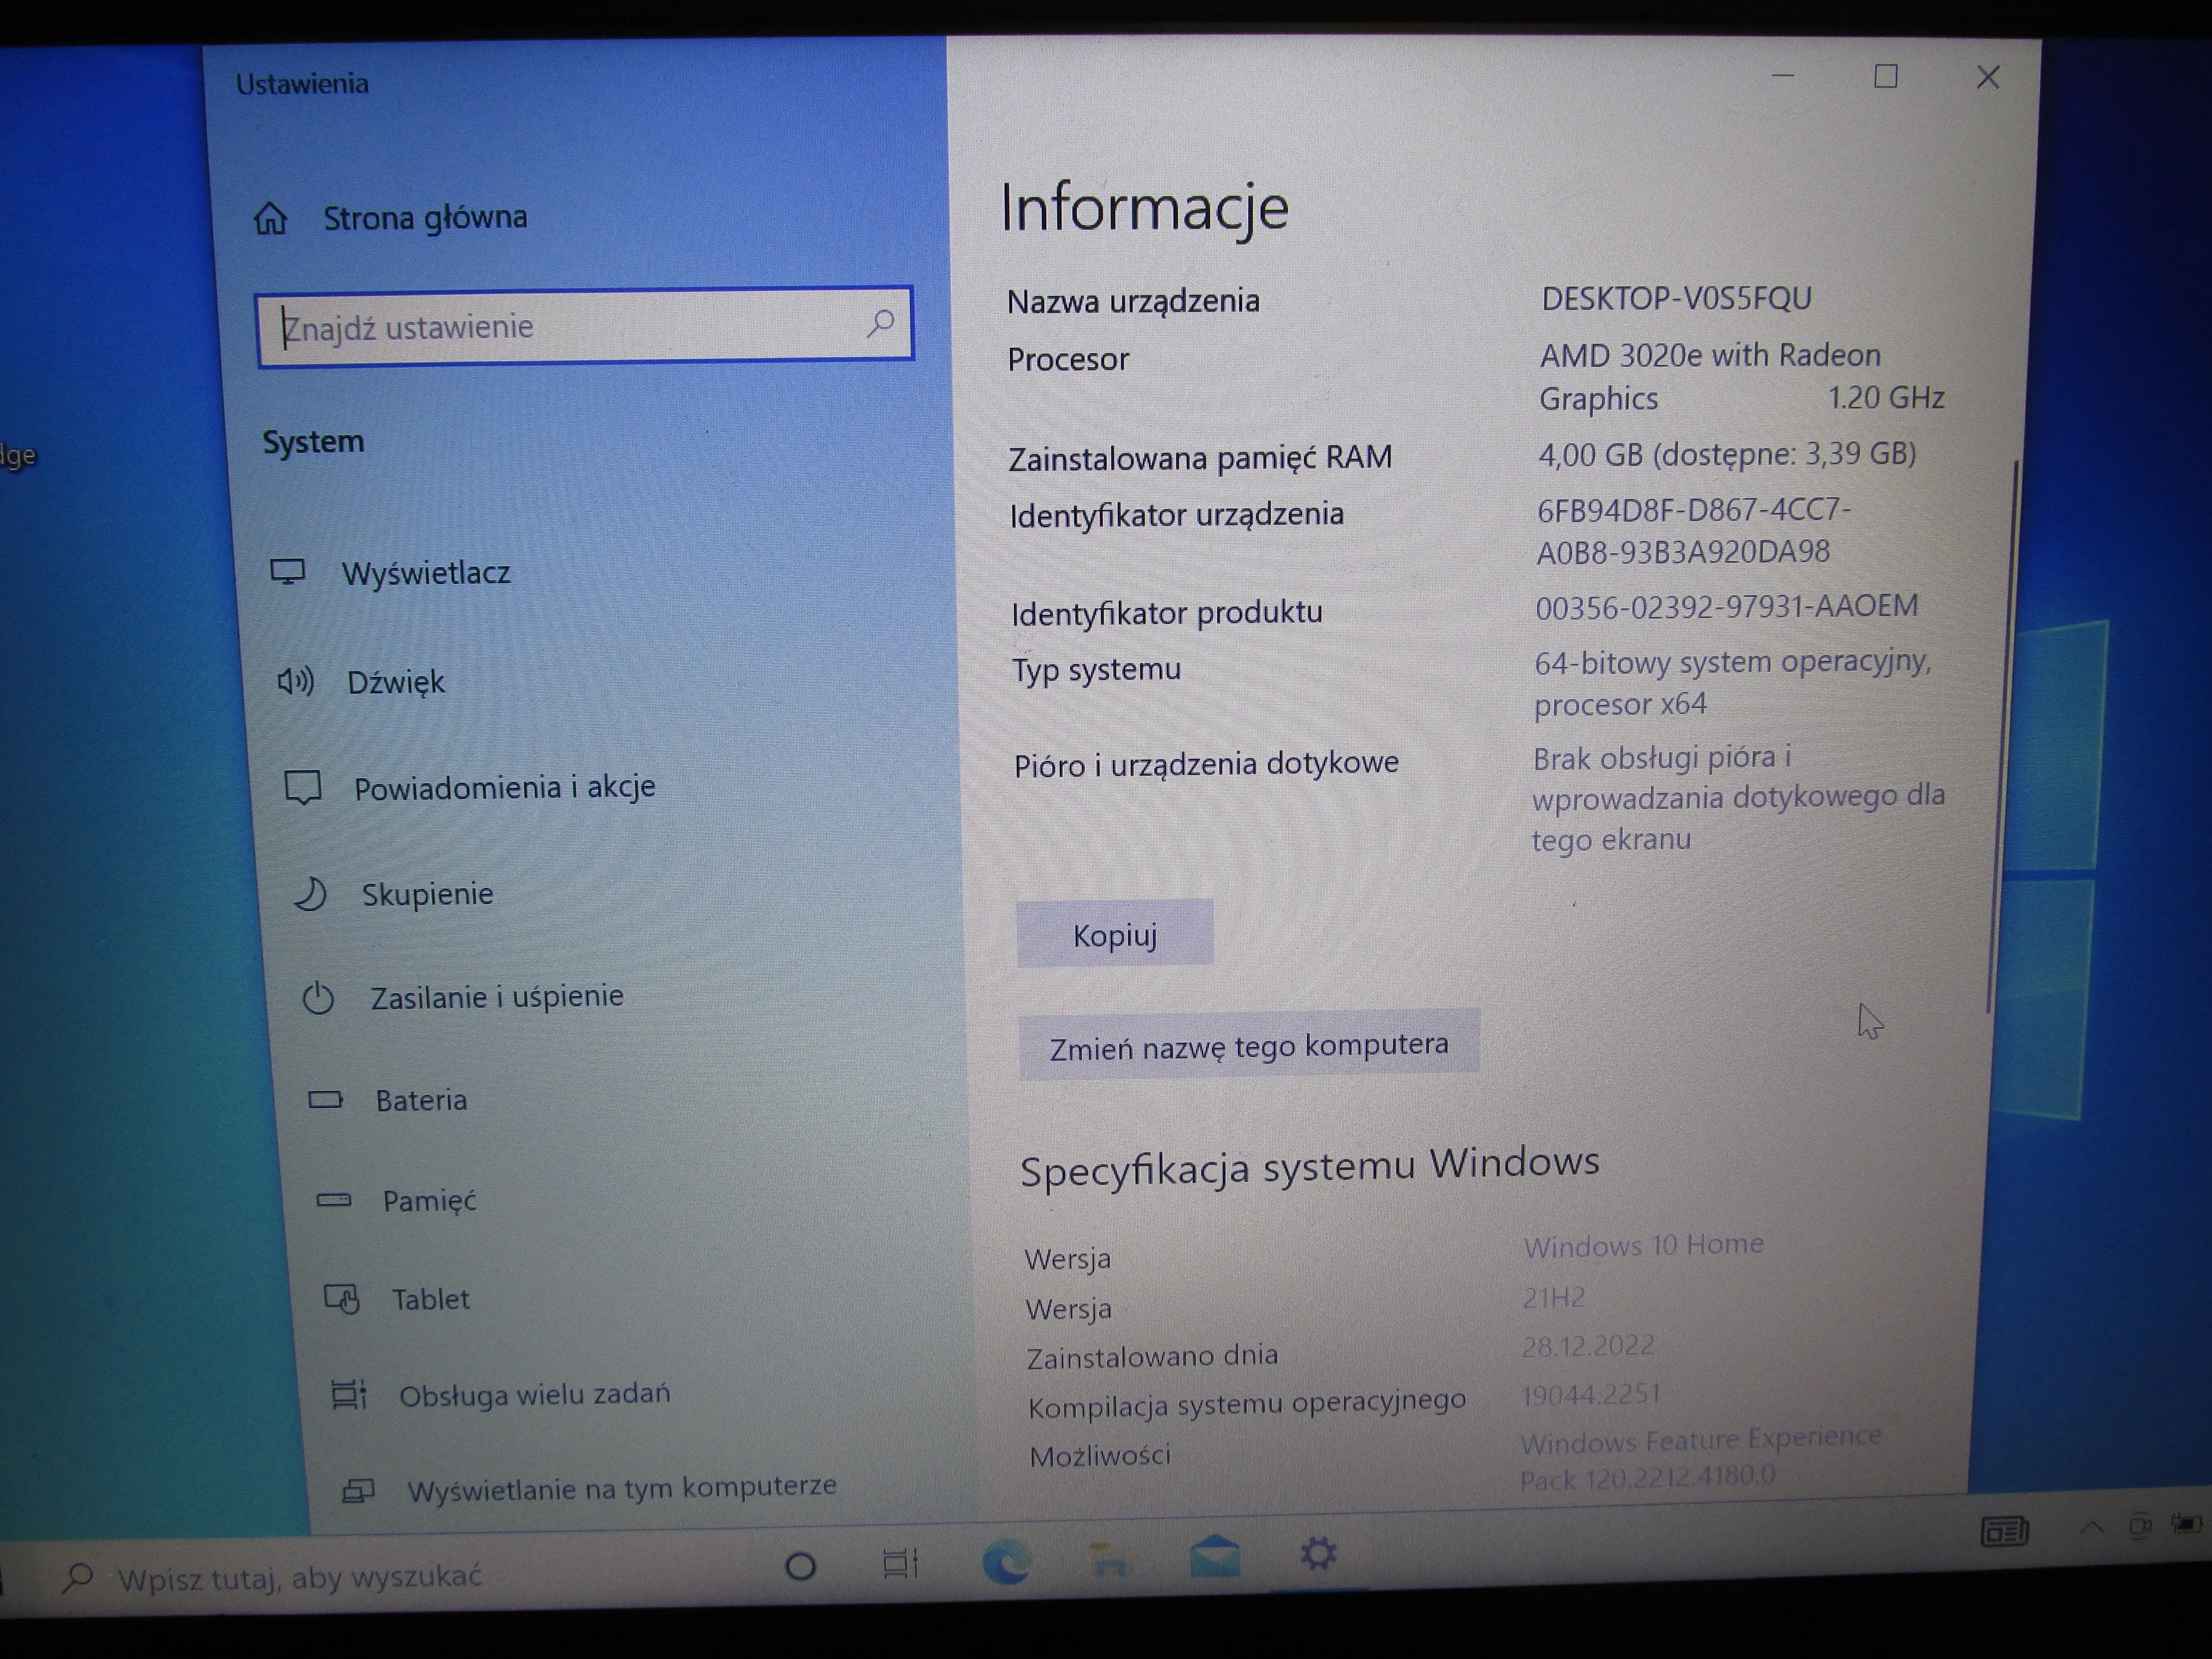This screenshot has height=1659, width=2212.
Task: Click the Pamięć storage icon
Action: 334,1200
